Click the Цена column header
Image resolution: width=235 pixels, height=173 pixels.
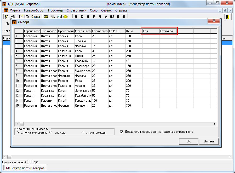click(134, 31)
